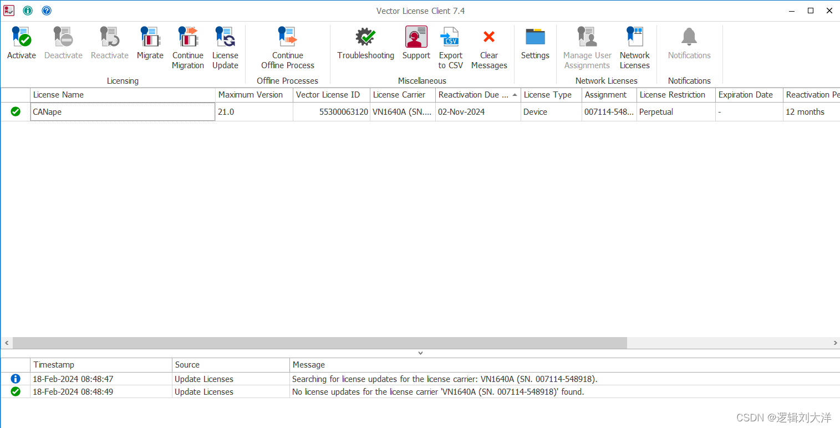840x428 pixels.
Task: Select log entry at 08:48:49
Action: coord(420,391)
